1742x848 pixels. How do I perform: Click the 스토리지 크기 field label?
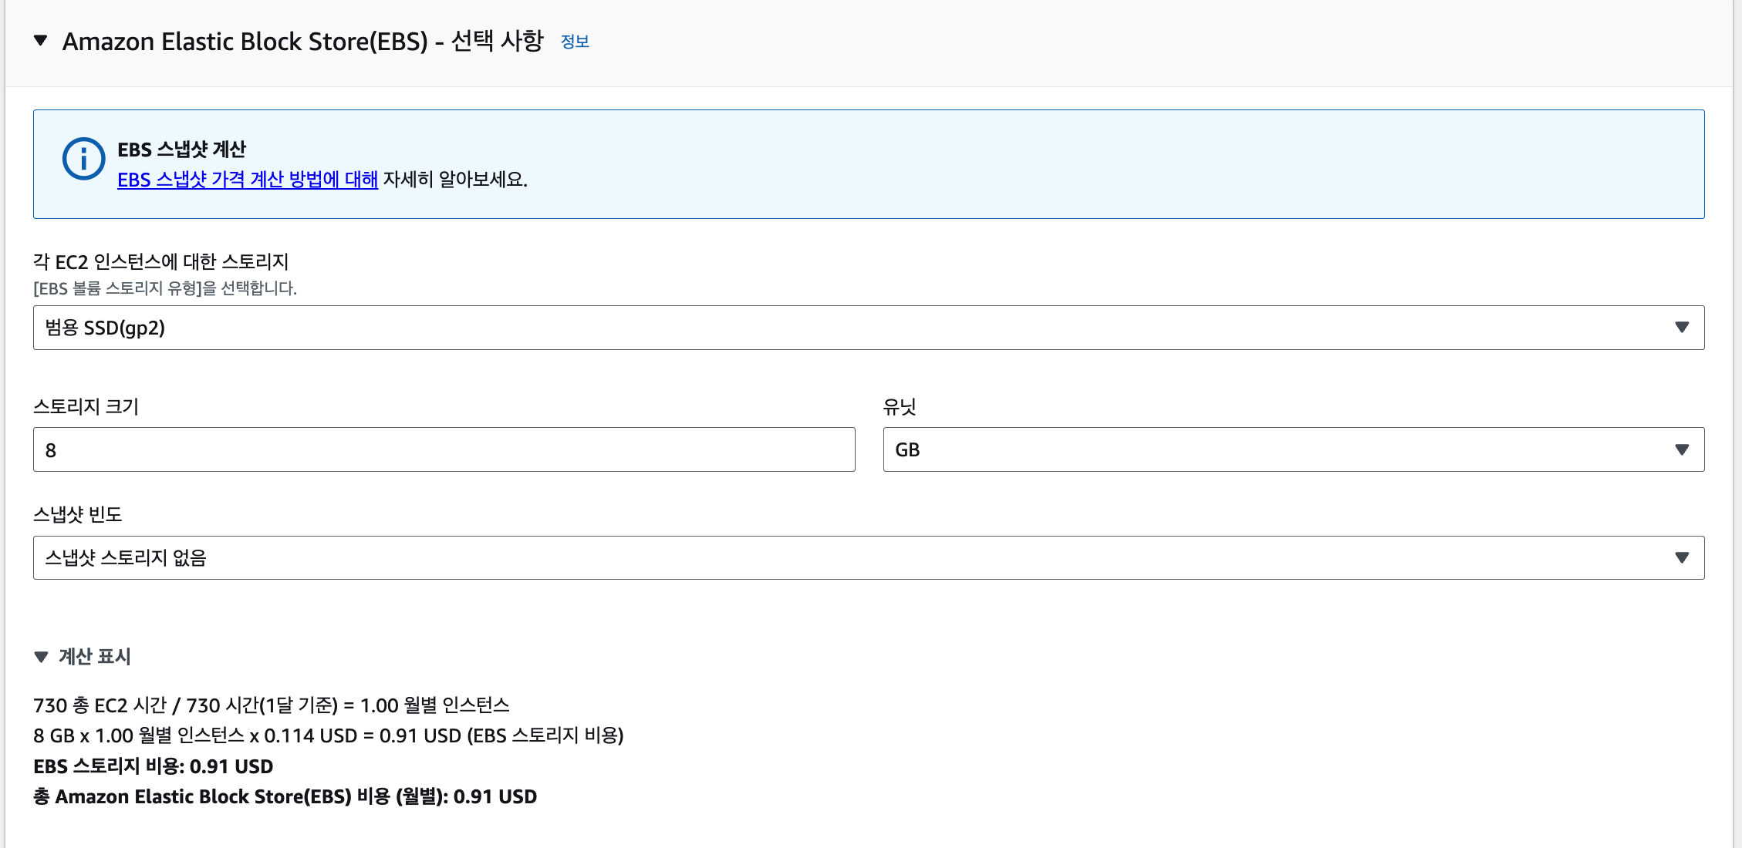point(86,406)
